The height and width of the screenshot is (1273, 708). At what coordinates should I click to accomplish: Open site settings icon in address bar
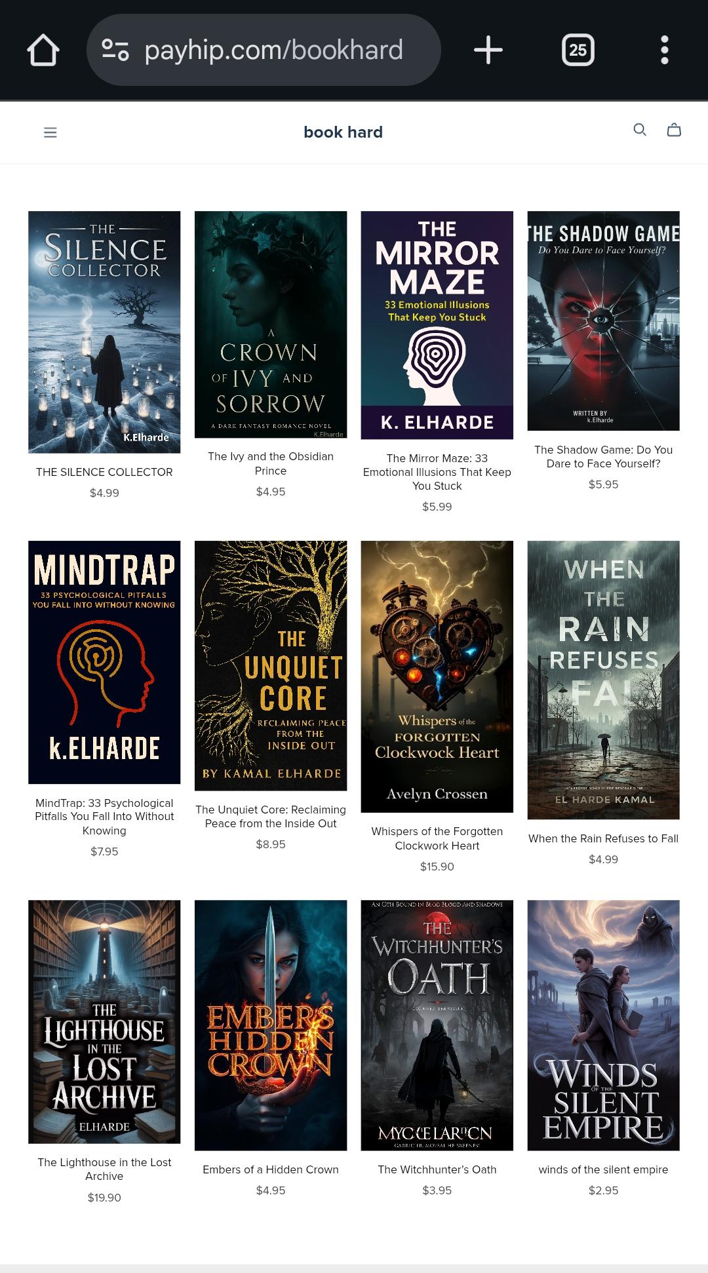click(115, 50)
